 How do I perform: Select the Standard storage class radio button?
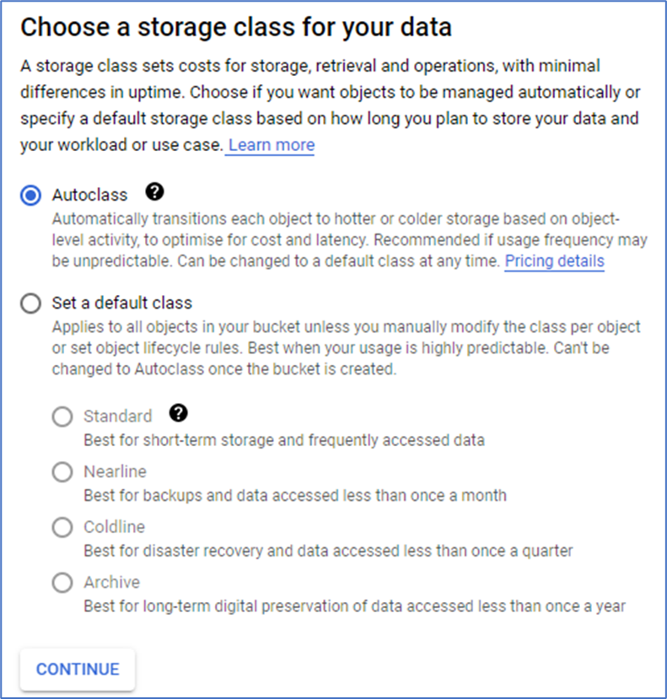[62, 417]
